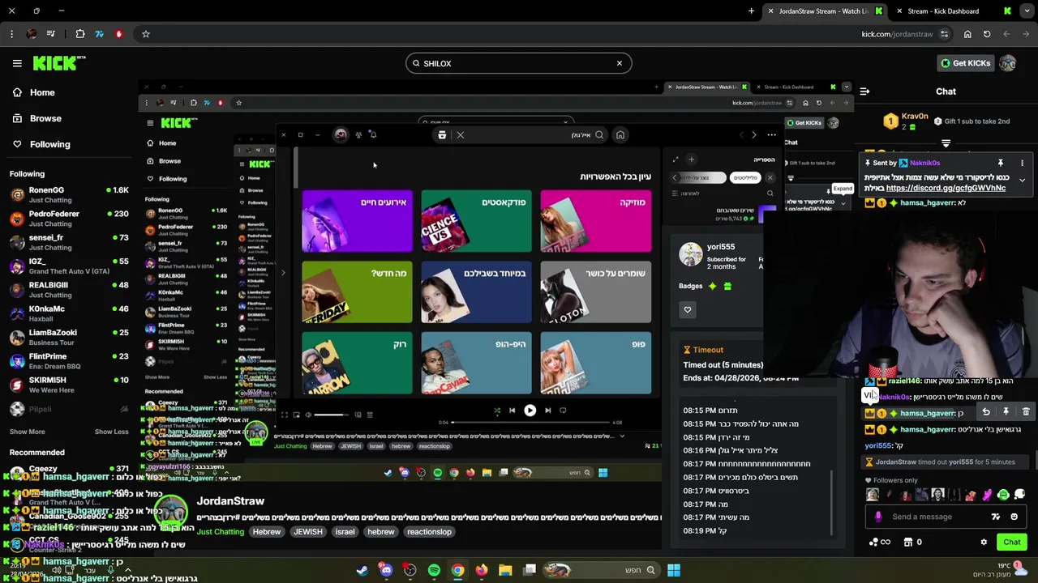Screen dimensions: 1038x583
Task: Expand the pinned message with the chevron
Action: pyautogui.click(x=1022, y=180)
